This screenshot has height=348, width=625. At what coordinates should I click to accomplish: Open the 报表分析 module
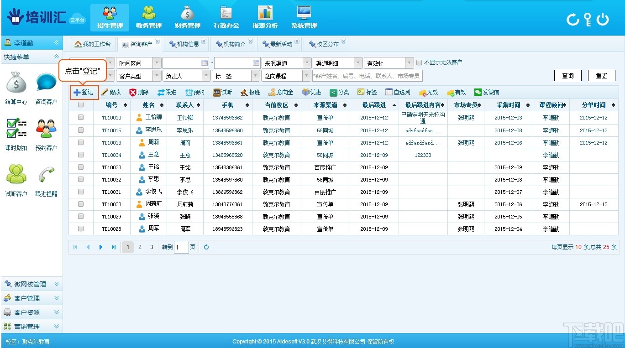(x=265, y=17)
